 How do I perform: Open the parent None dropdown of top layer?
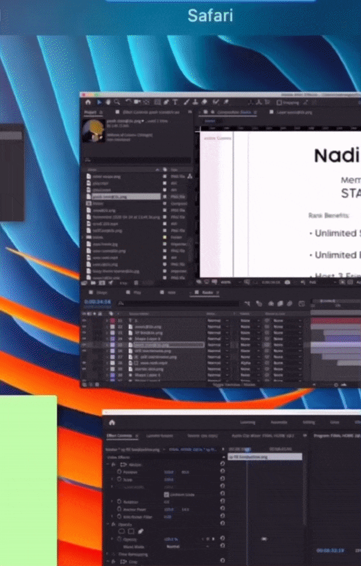click(287, 321)
